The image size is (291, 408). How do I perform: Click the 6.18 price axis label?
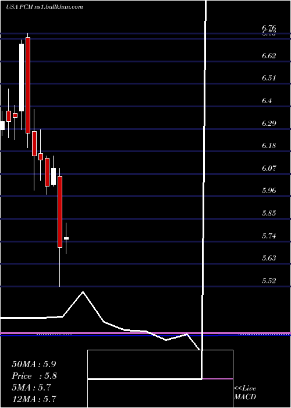click(x=269, y=146)
